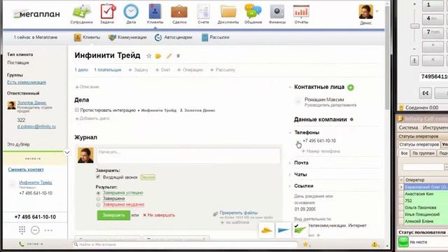Expand the Ссылки section

(x=290, y=186)
